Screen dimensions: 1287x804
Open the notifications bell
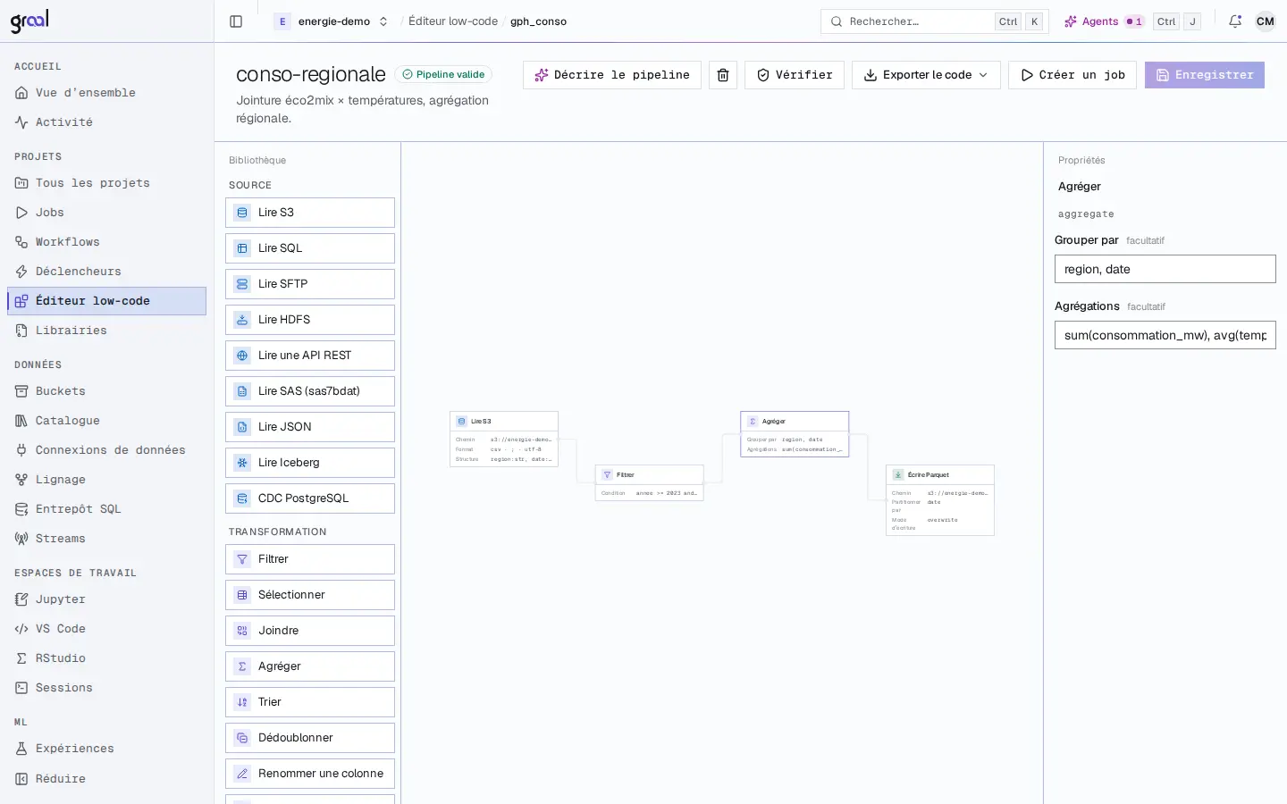pyautogui.click(x=1235, y=21)
